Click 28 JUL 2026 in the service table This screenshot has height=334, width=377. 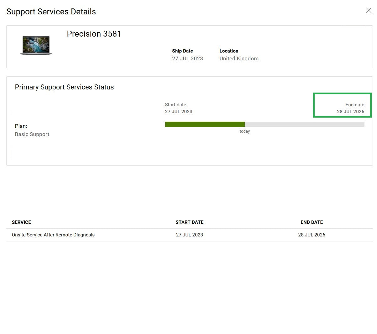click(x=312, y=235)
